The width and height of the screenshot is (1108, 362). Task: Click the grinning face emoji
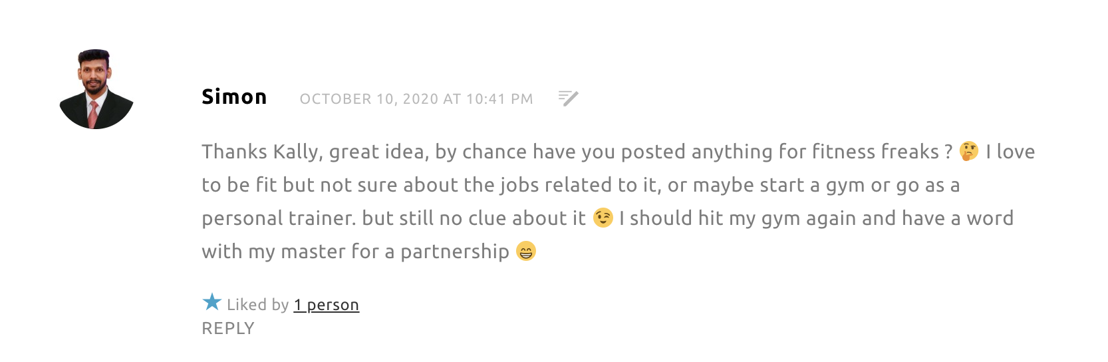[x=525, y=252]
